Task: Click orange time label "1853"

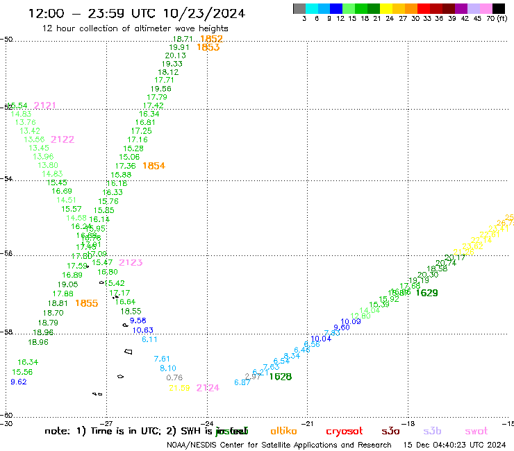Action: (x=208, y=47)
